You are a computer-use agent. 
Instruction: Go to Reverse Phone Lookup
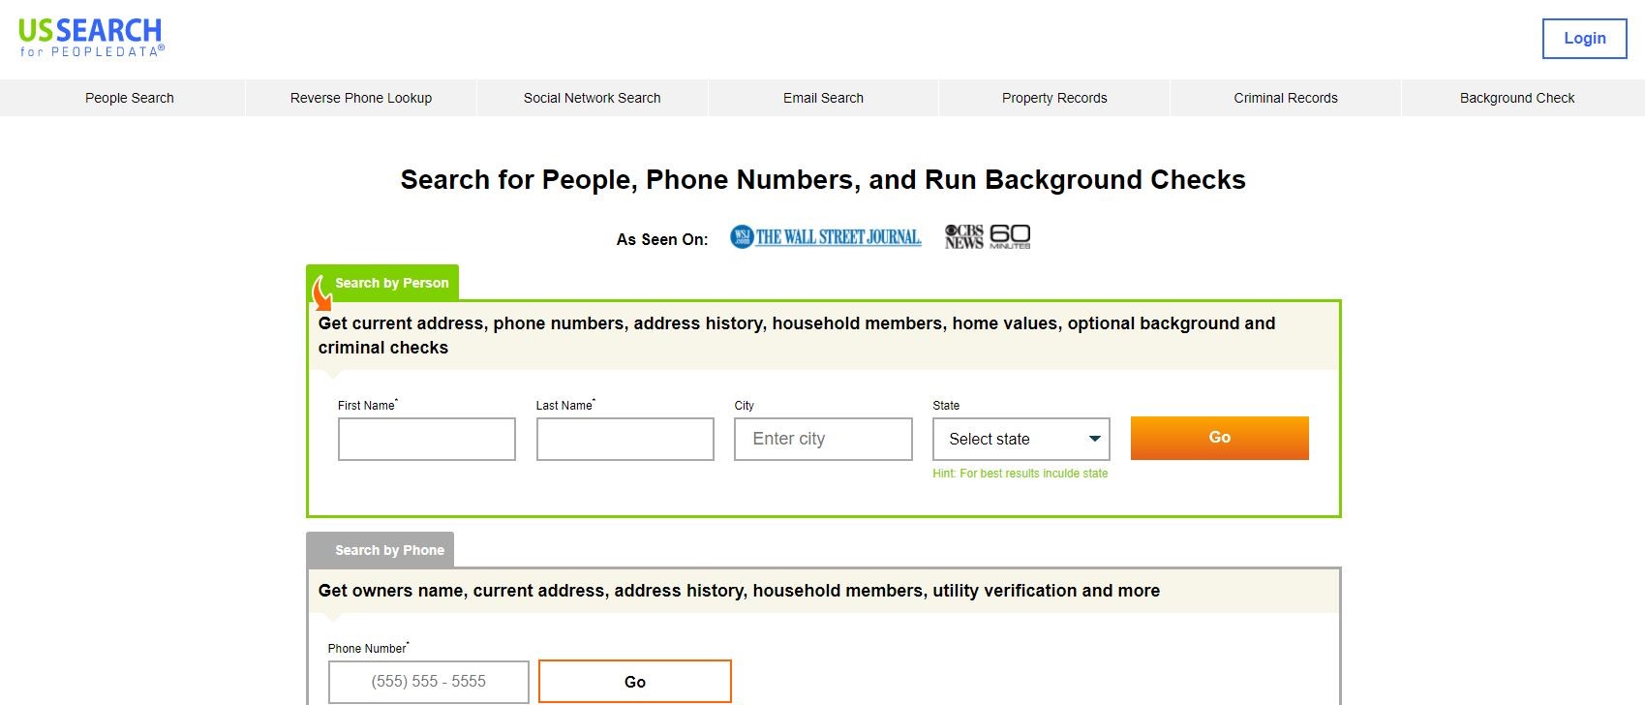361,98
